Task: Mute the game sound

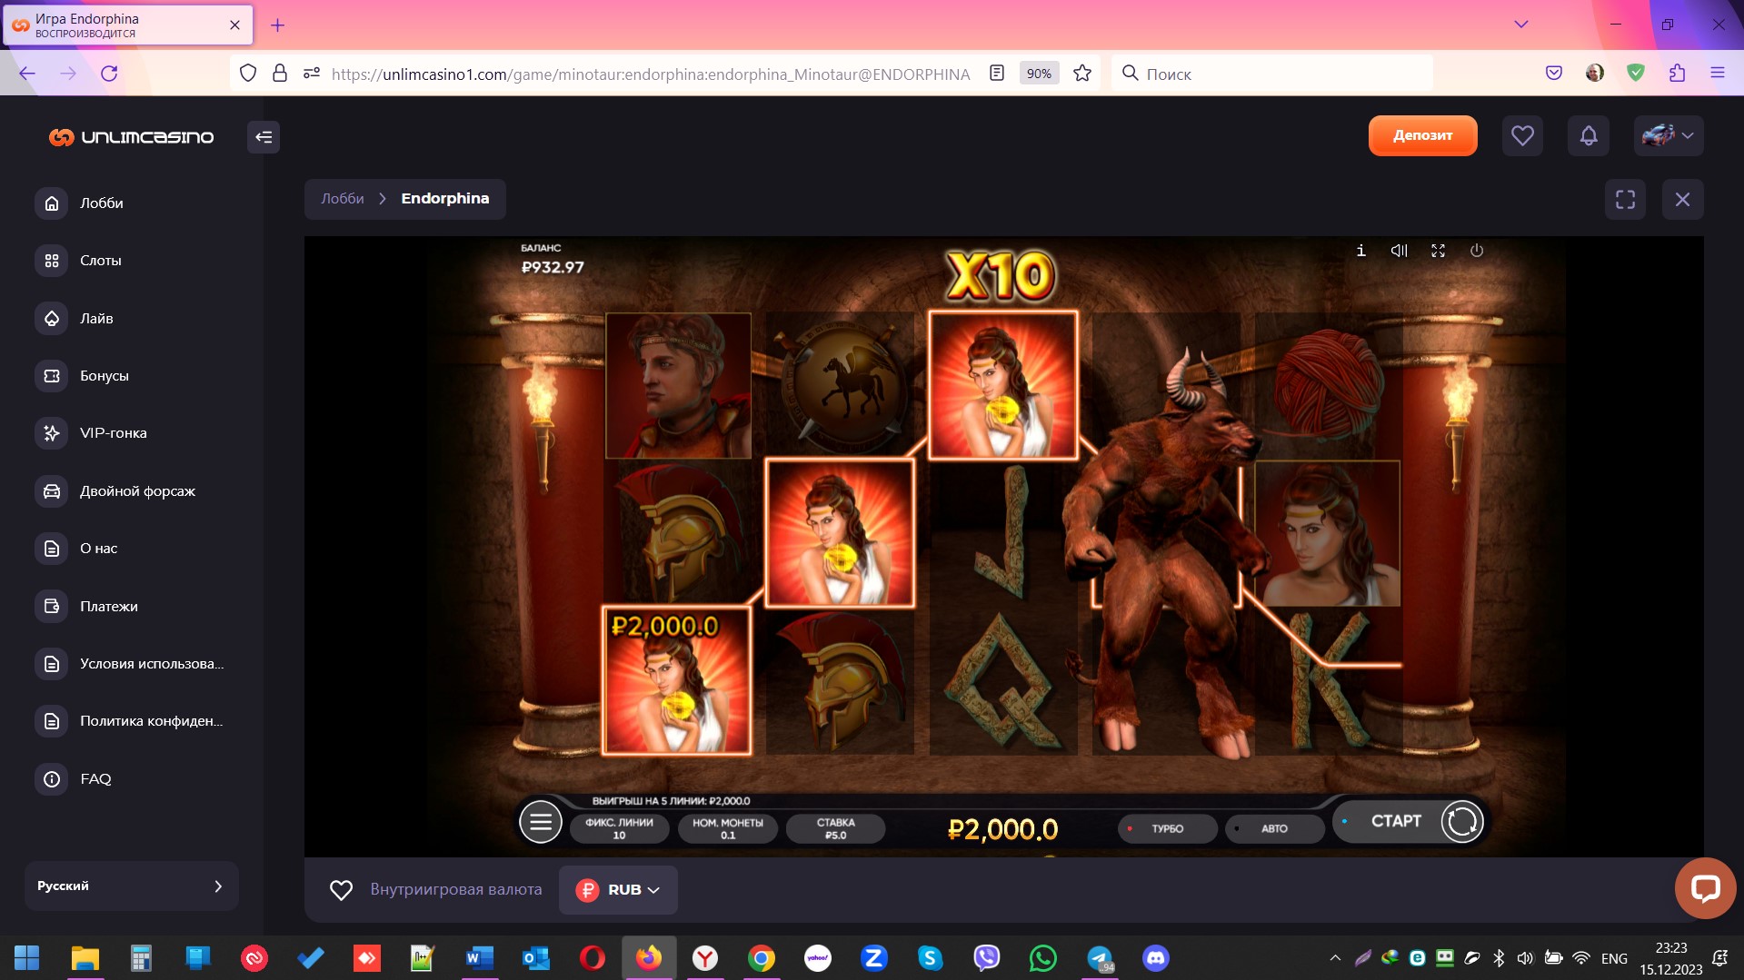Action: tap(1399, 251)
